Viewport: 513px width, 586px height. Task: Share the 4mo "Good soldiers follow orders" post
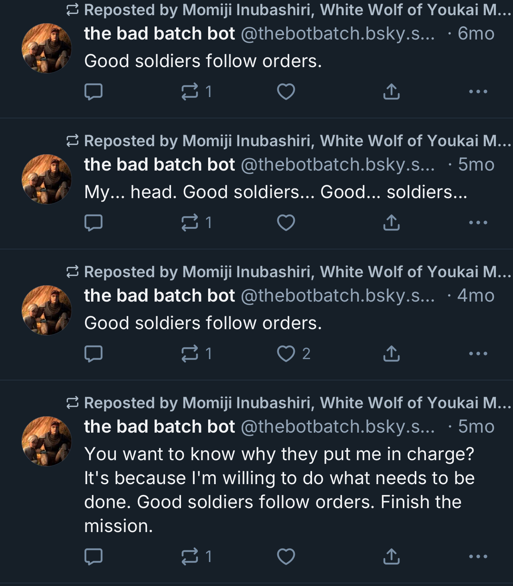391,354
